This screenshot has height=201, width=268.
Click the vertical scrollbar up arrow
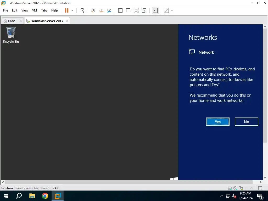click(265, 27)
